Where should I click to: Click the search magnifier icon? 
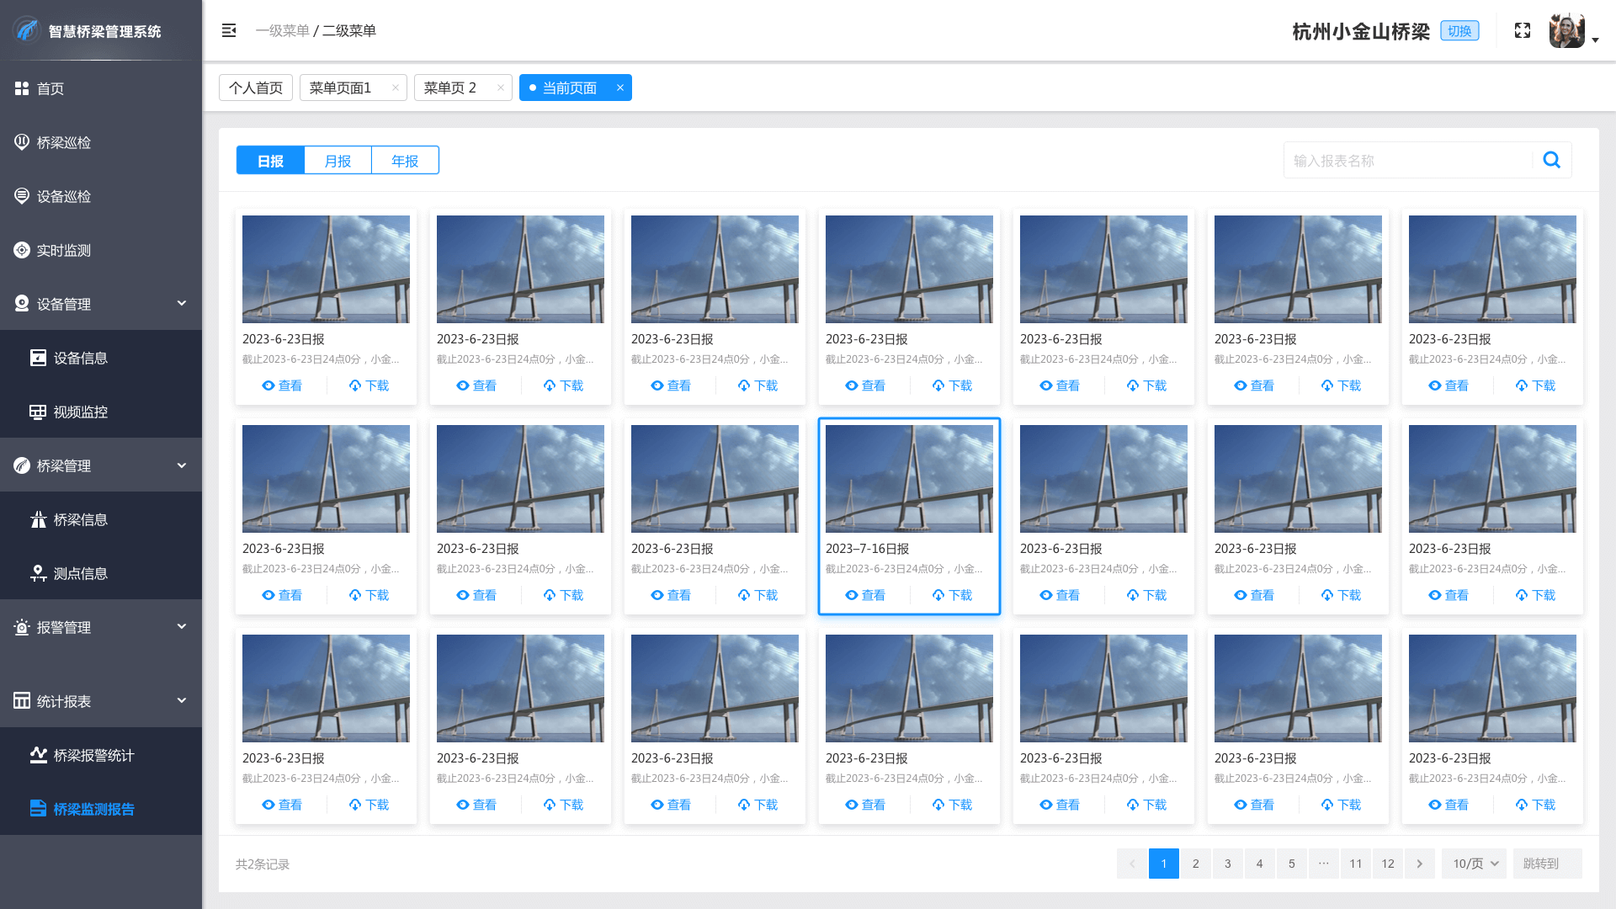pos(1551,160)
